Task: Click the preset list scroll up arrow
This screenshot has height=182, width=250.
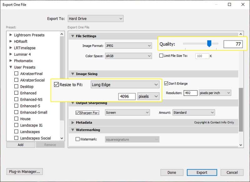Action: point(62,34)
